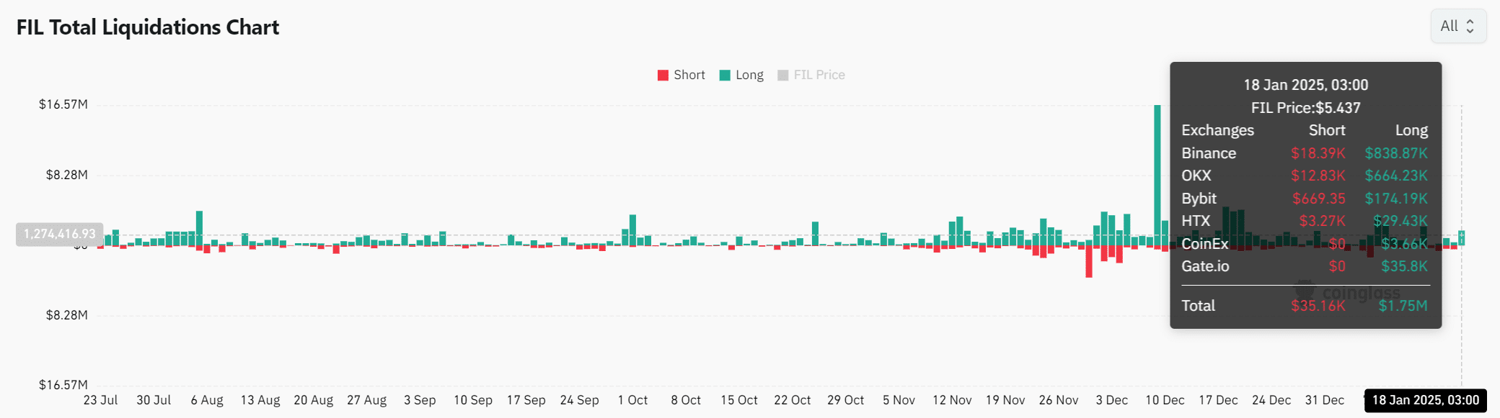
Task: Click the 23 Jul x-axis date label
Action: coord(100,400)
